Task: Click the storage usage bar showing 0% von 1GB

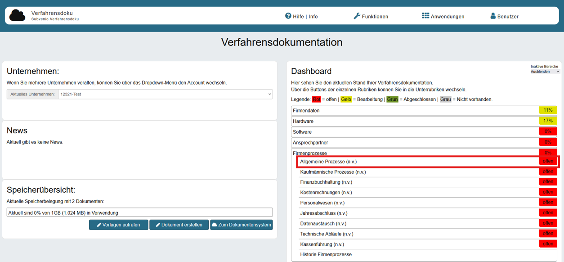Action: click(x=139, y=212)
